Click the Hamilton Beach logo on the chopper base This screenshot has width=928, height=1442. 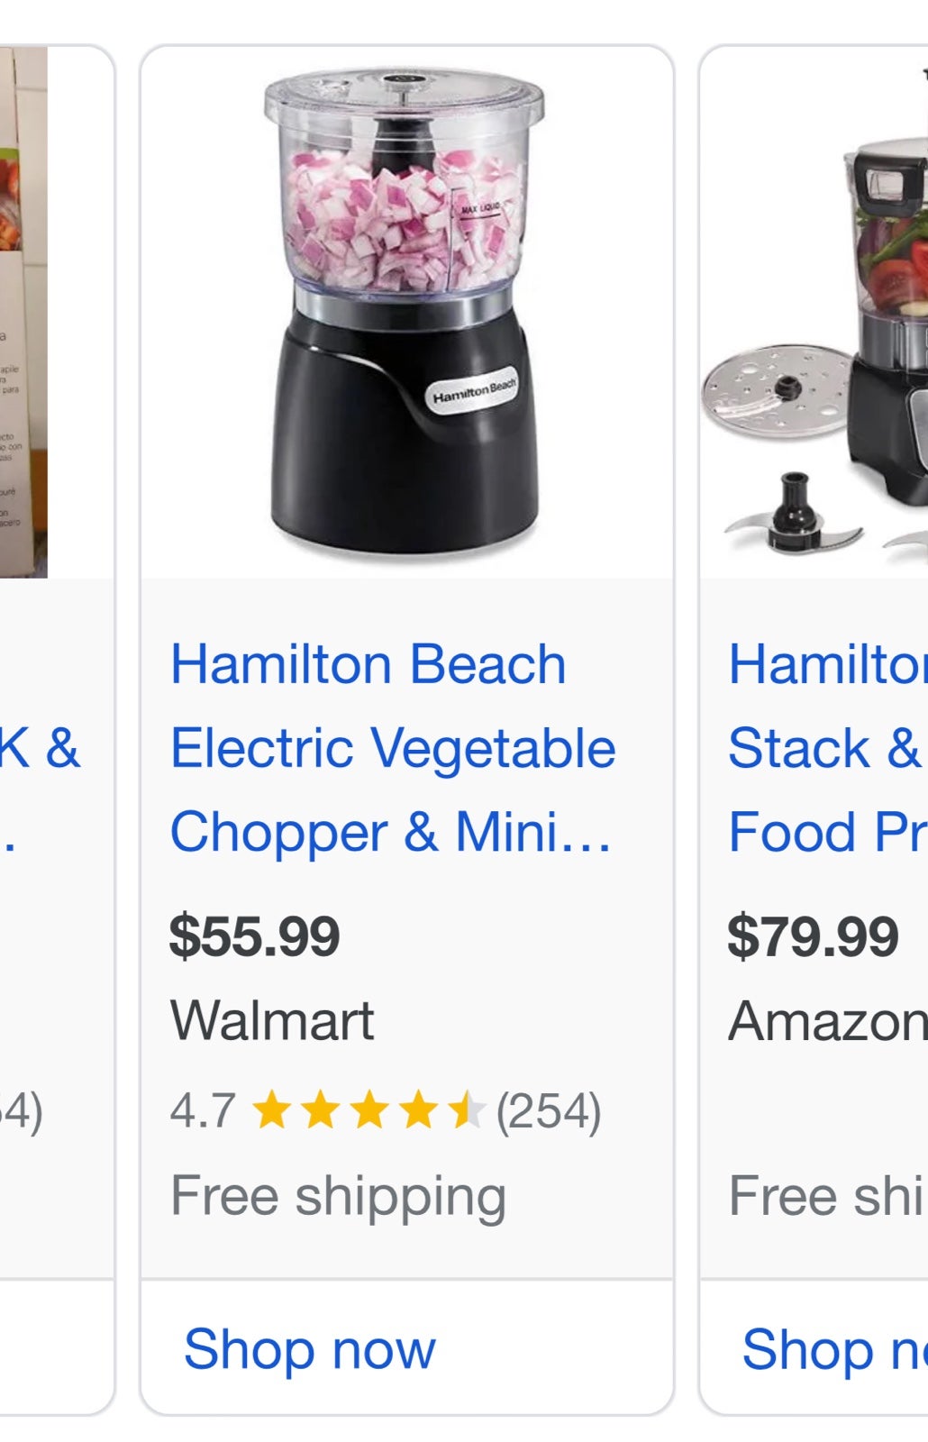pos(473,391)
